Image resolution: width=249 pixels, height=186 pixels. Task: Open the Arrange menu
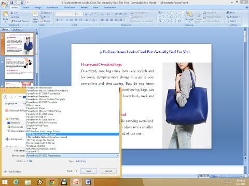pos(189,16)
